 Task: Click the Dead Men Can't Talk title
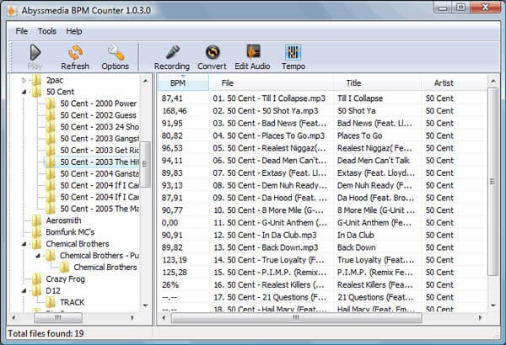(374, 161)
